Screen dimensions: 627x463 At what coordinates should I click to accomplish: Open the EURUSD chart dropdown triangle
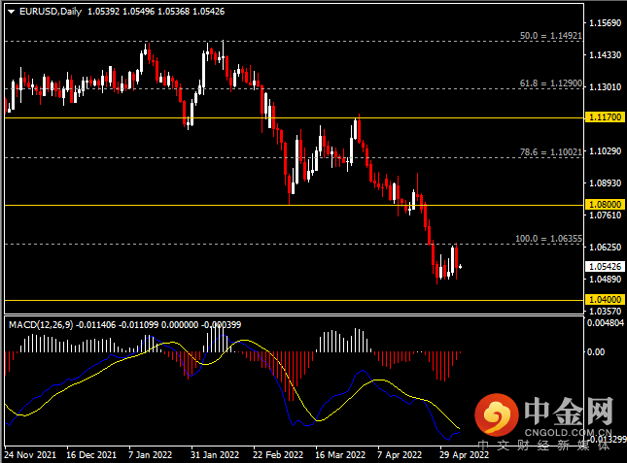point(12,12)
